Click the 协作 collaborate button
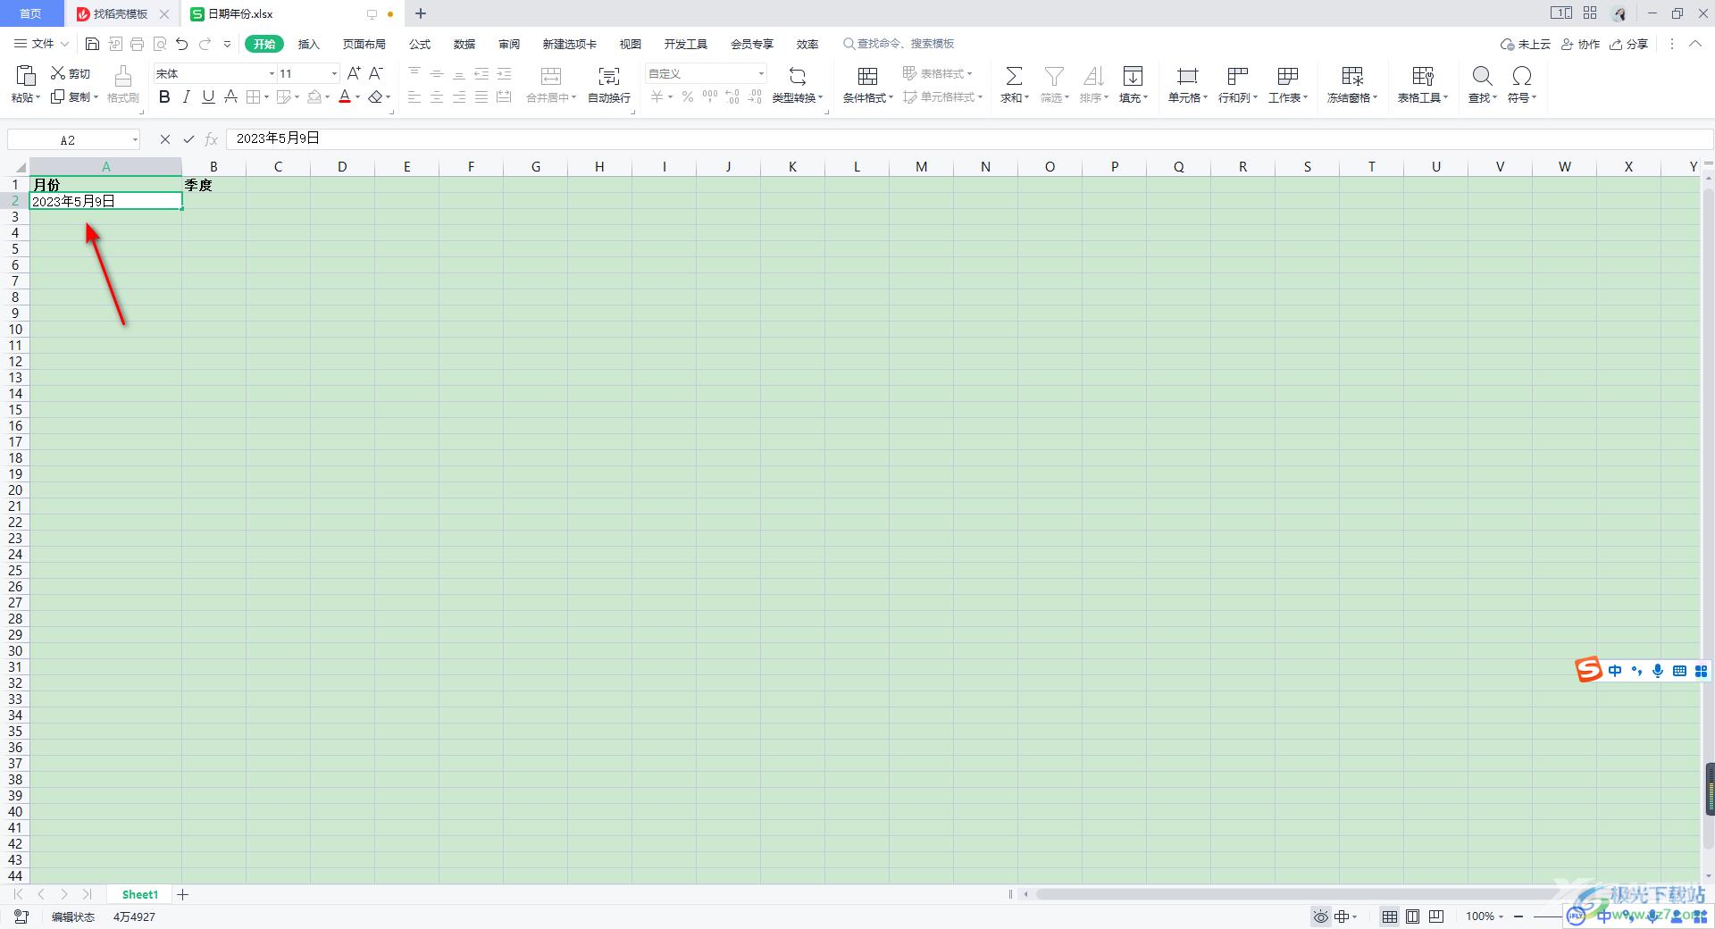 (x=1581, y=44)
